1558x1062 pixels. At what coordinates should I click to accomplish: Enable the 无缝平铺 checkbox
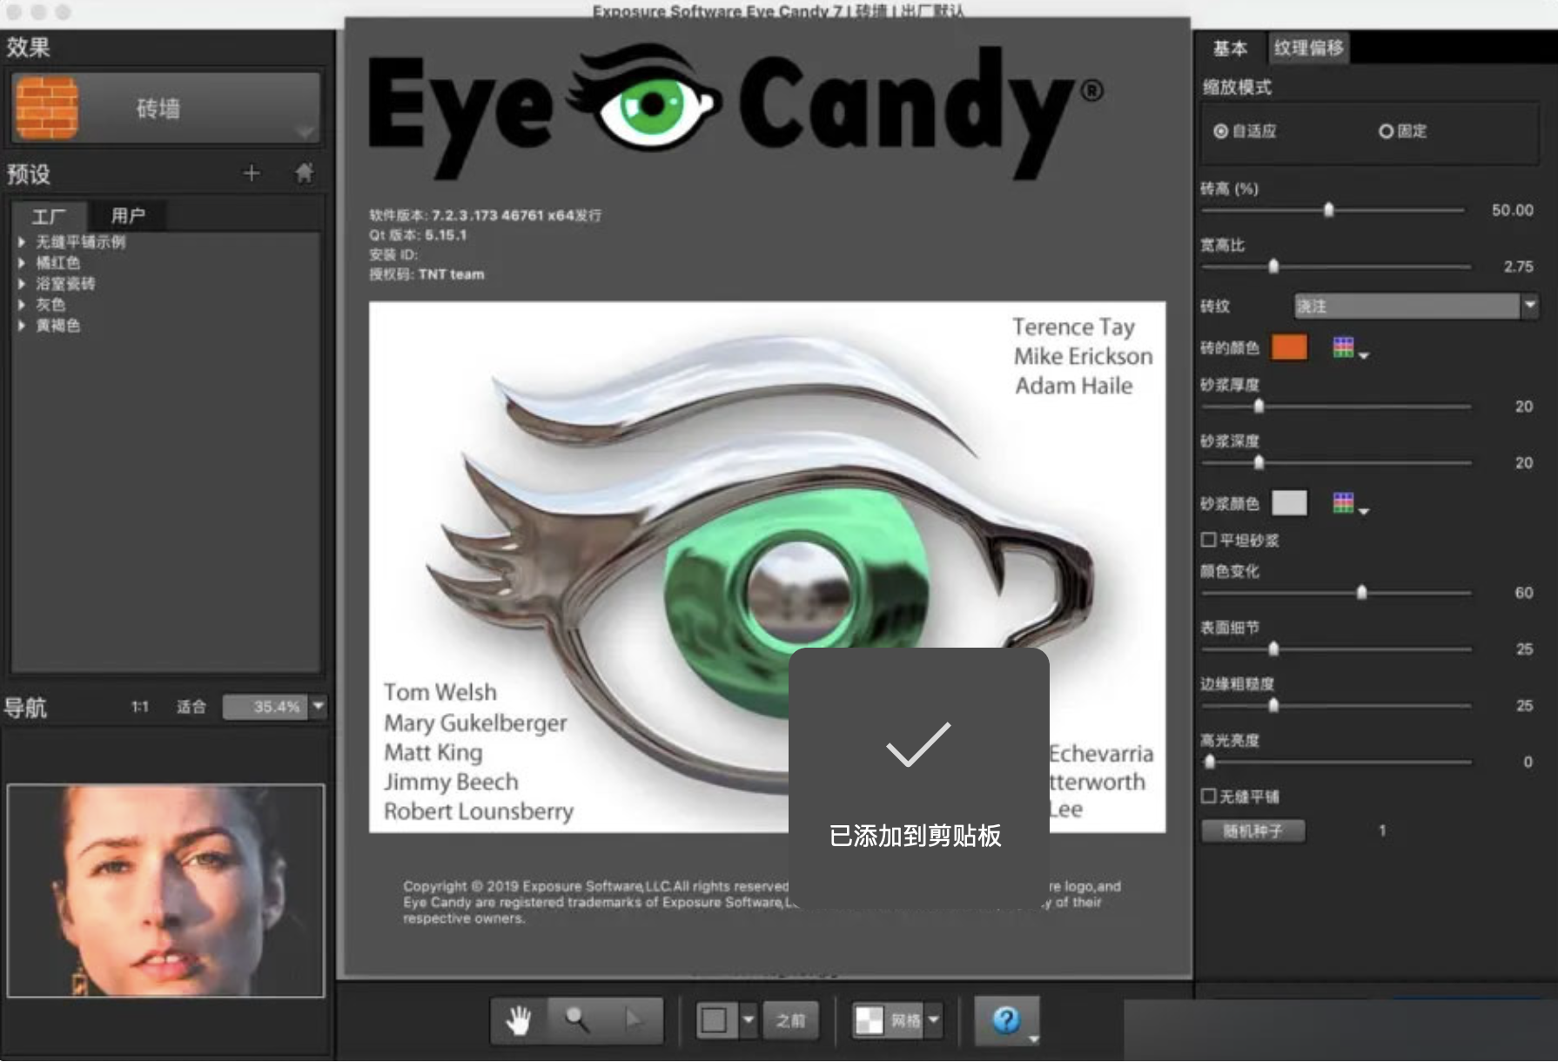coord(1208,796)
